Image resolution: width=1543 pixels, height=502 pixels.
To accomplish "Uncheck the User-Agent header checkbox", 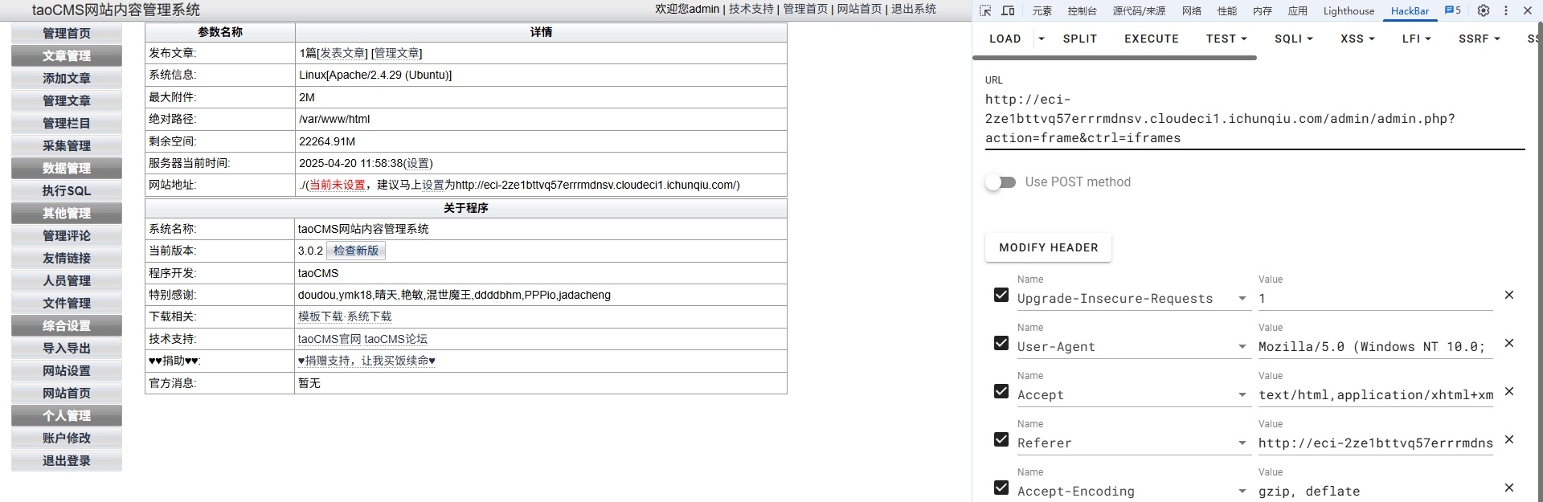I will [1001, 343].
